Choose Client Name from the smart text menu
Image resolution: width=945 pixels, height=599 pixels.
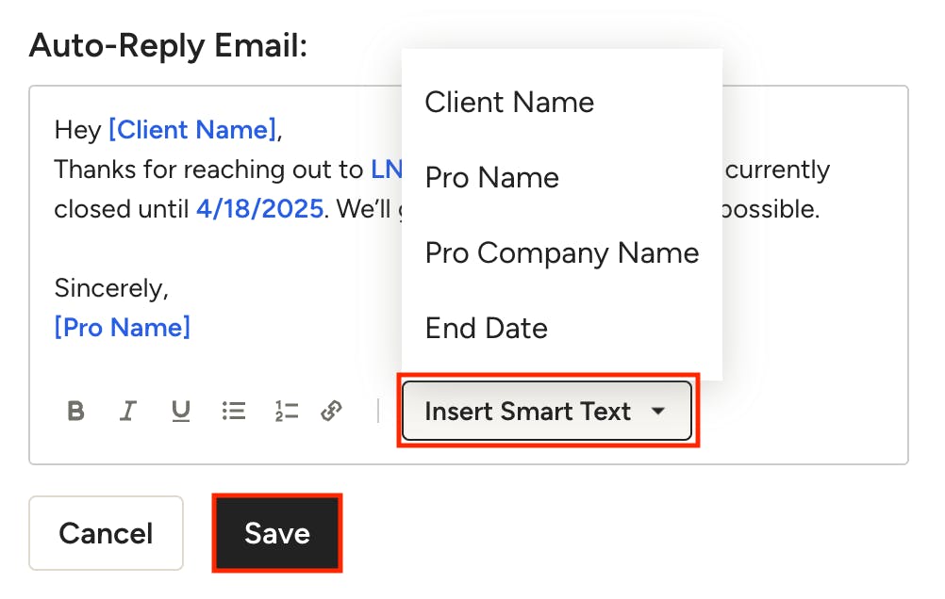tap(509, 103)
